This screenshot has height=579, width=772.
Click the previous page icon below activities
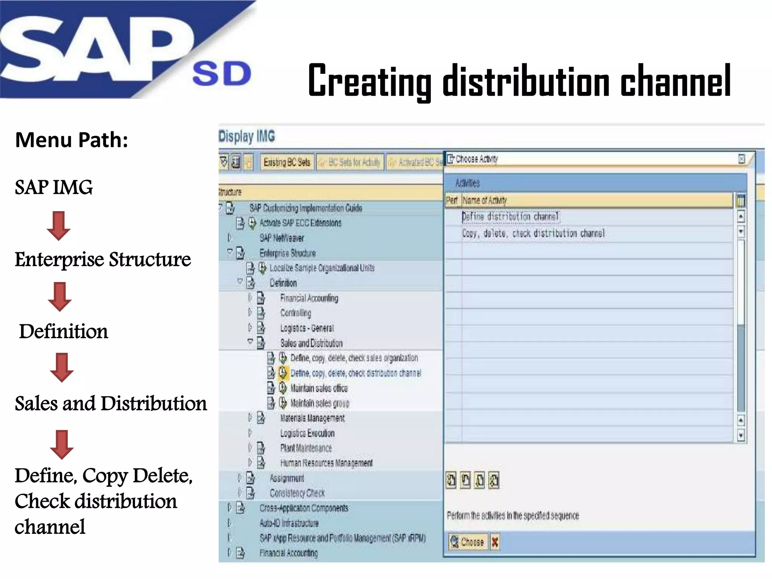[x=466, y=480]
